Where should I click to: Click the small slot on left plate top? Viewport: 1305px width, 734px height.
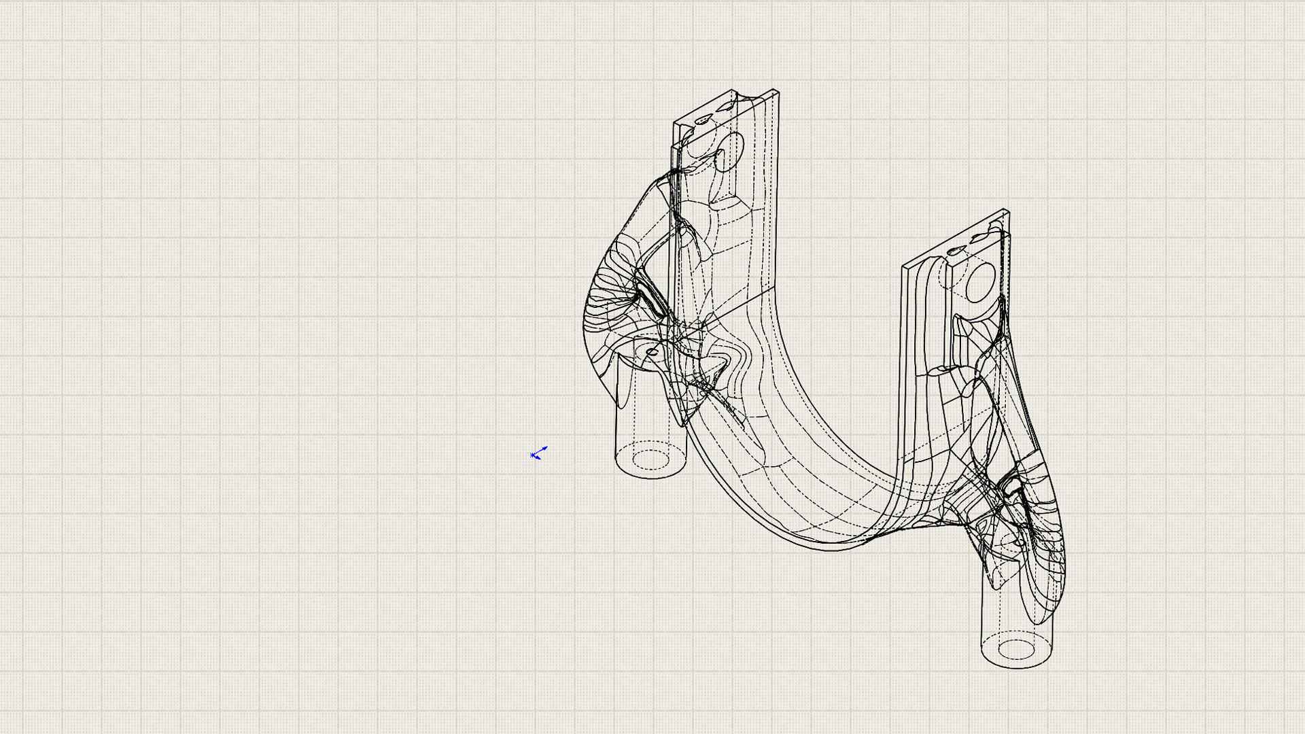click(702, 120)
